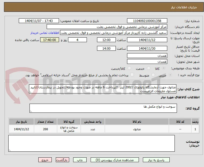The width and height of the screenshot is (204, 167).
Task: Click the شرح کلی نیاز text area
Action: click(x=103, y=89)
